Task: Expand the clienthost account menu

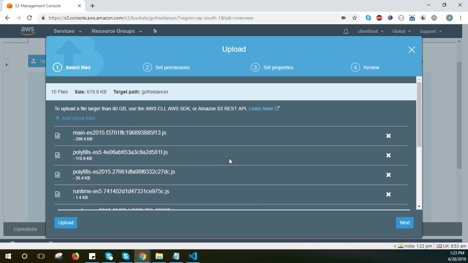Action: tap(371, 31)
